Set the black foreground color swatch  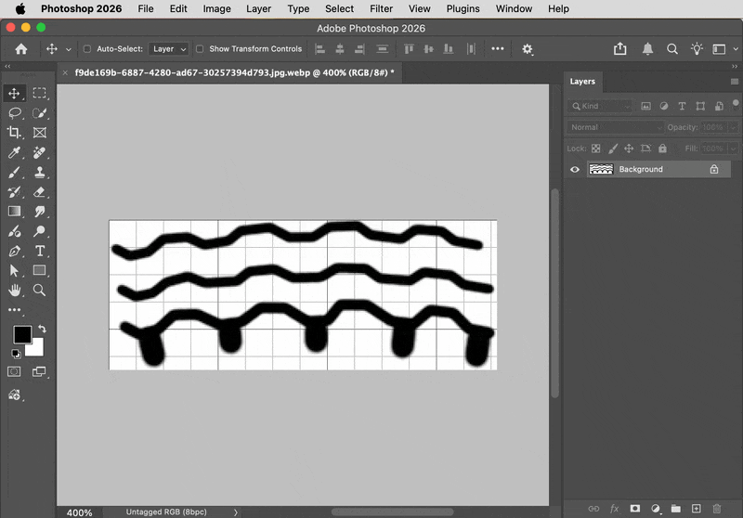21,334
